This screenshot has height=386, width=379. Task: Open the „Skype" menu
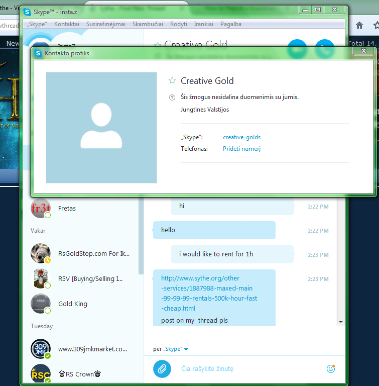pyautogui.click(x=37, y=24)
